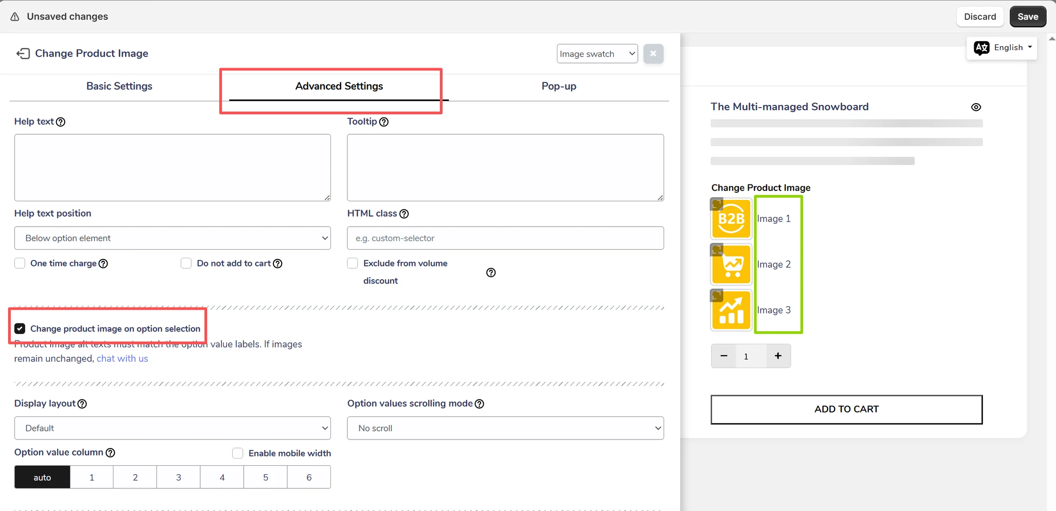Follow the chat with us link
The image size is (1056, 511).
pos(122,359)
